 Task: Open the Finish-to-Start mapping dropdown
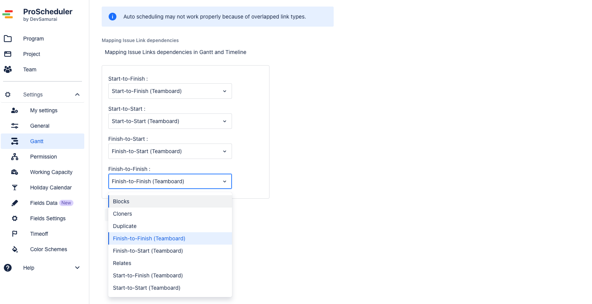170,151
